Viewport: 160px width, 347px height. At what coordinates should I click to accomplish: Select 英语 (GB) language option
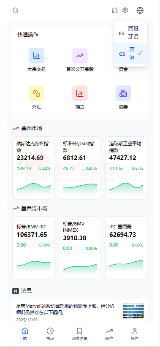click(130, 53)
